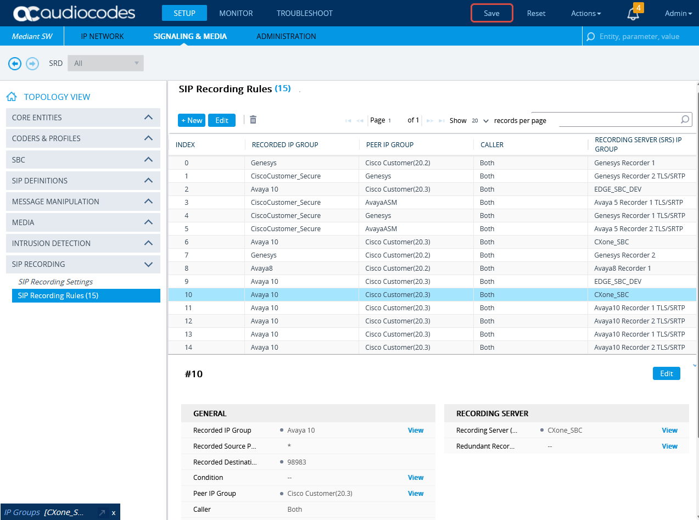The height and width of the screenshot is (520, 699).
Task: Click View link for Condition
Action: (x=416, y=478)
